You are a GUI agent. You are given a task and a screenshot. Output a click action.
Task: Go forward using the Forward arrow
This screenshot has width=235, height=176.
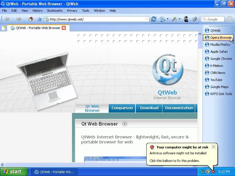point(19,19)
